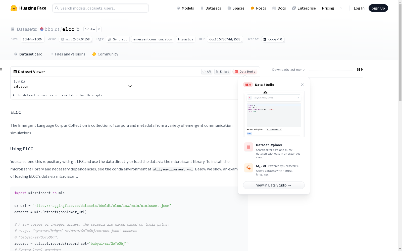
Task: Open the Embed button
Action: 222,72
